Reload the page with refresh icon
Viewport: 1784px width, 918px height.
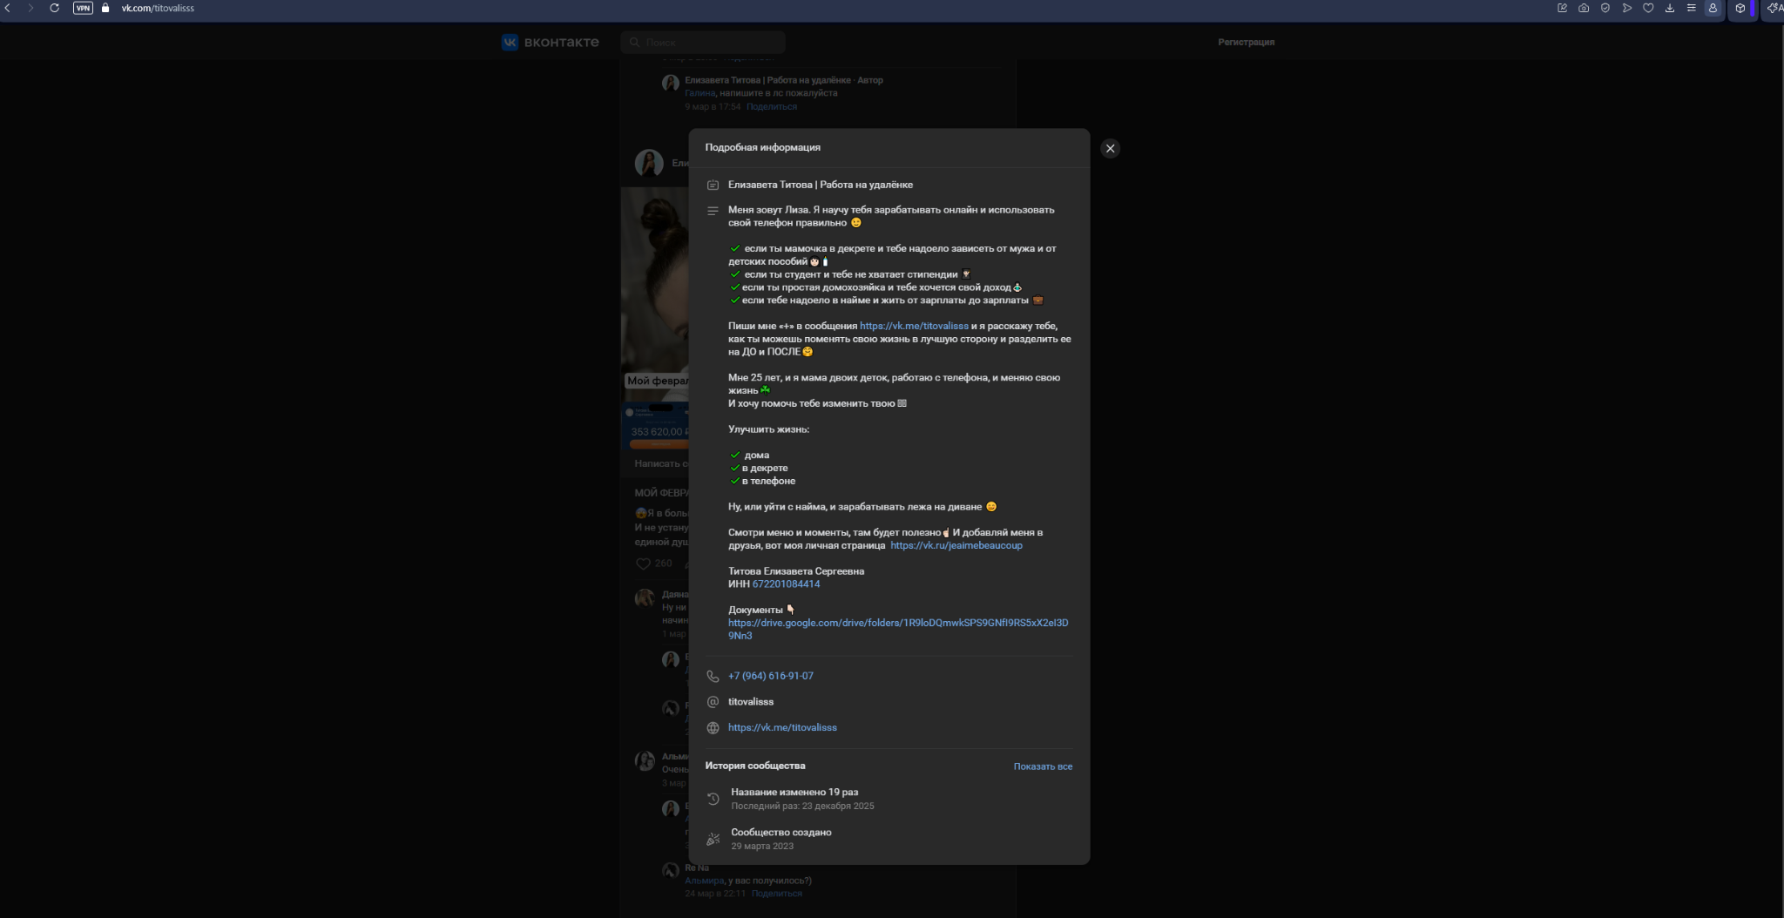(x=54, y=8)
